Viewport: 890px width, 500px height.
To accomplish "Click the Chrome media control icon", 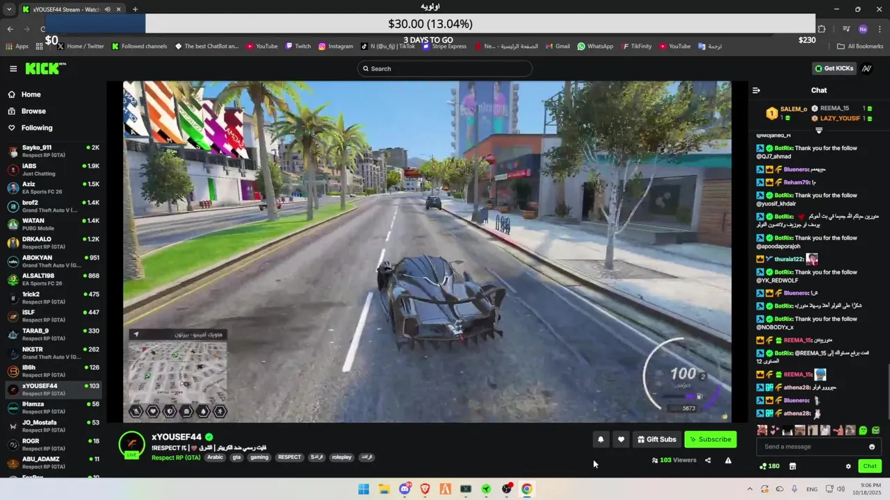I will tap(846, 29).
